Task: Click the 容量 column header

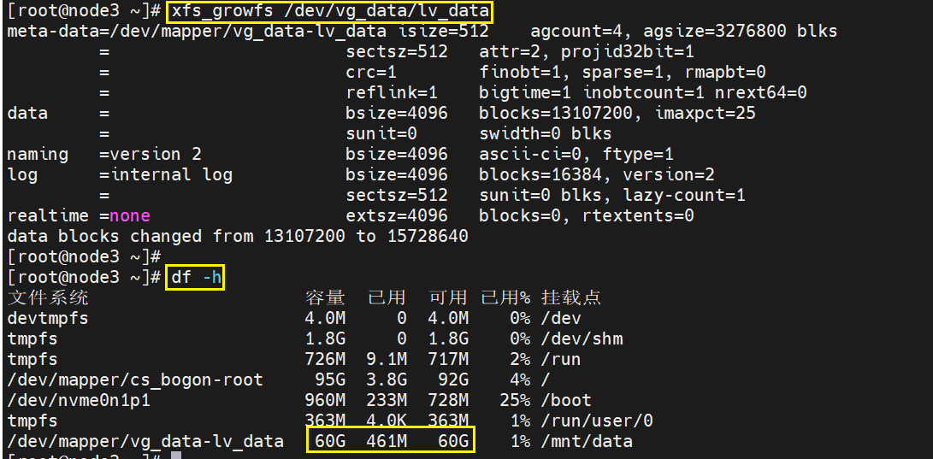Action: (x=325, y=297)
